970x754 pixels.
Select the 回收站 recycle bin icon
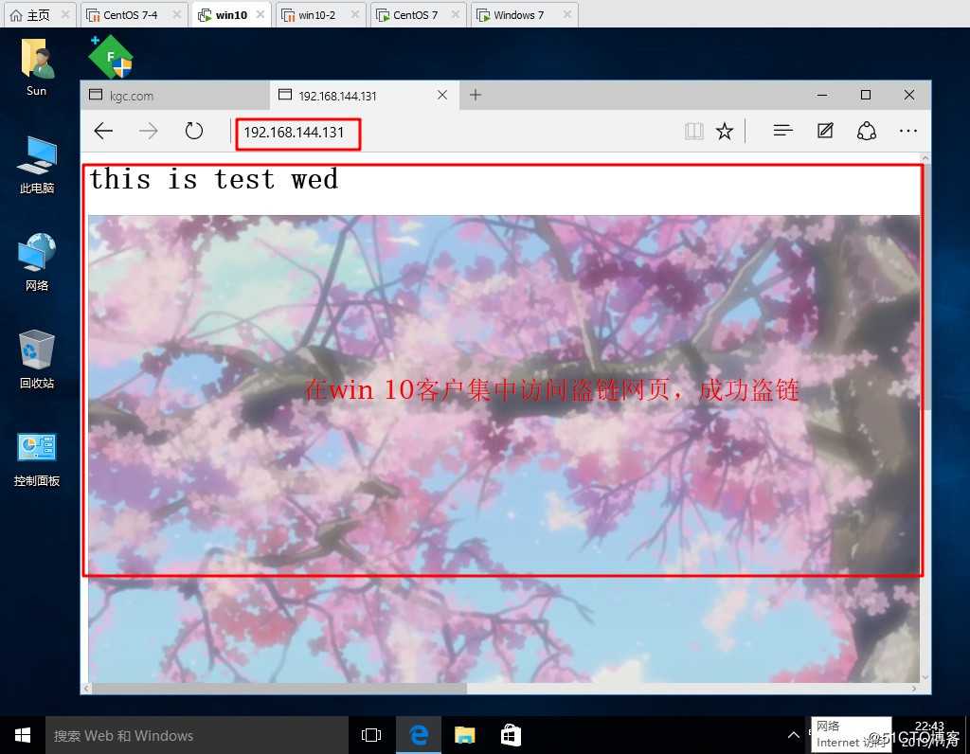[37, 359]
